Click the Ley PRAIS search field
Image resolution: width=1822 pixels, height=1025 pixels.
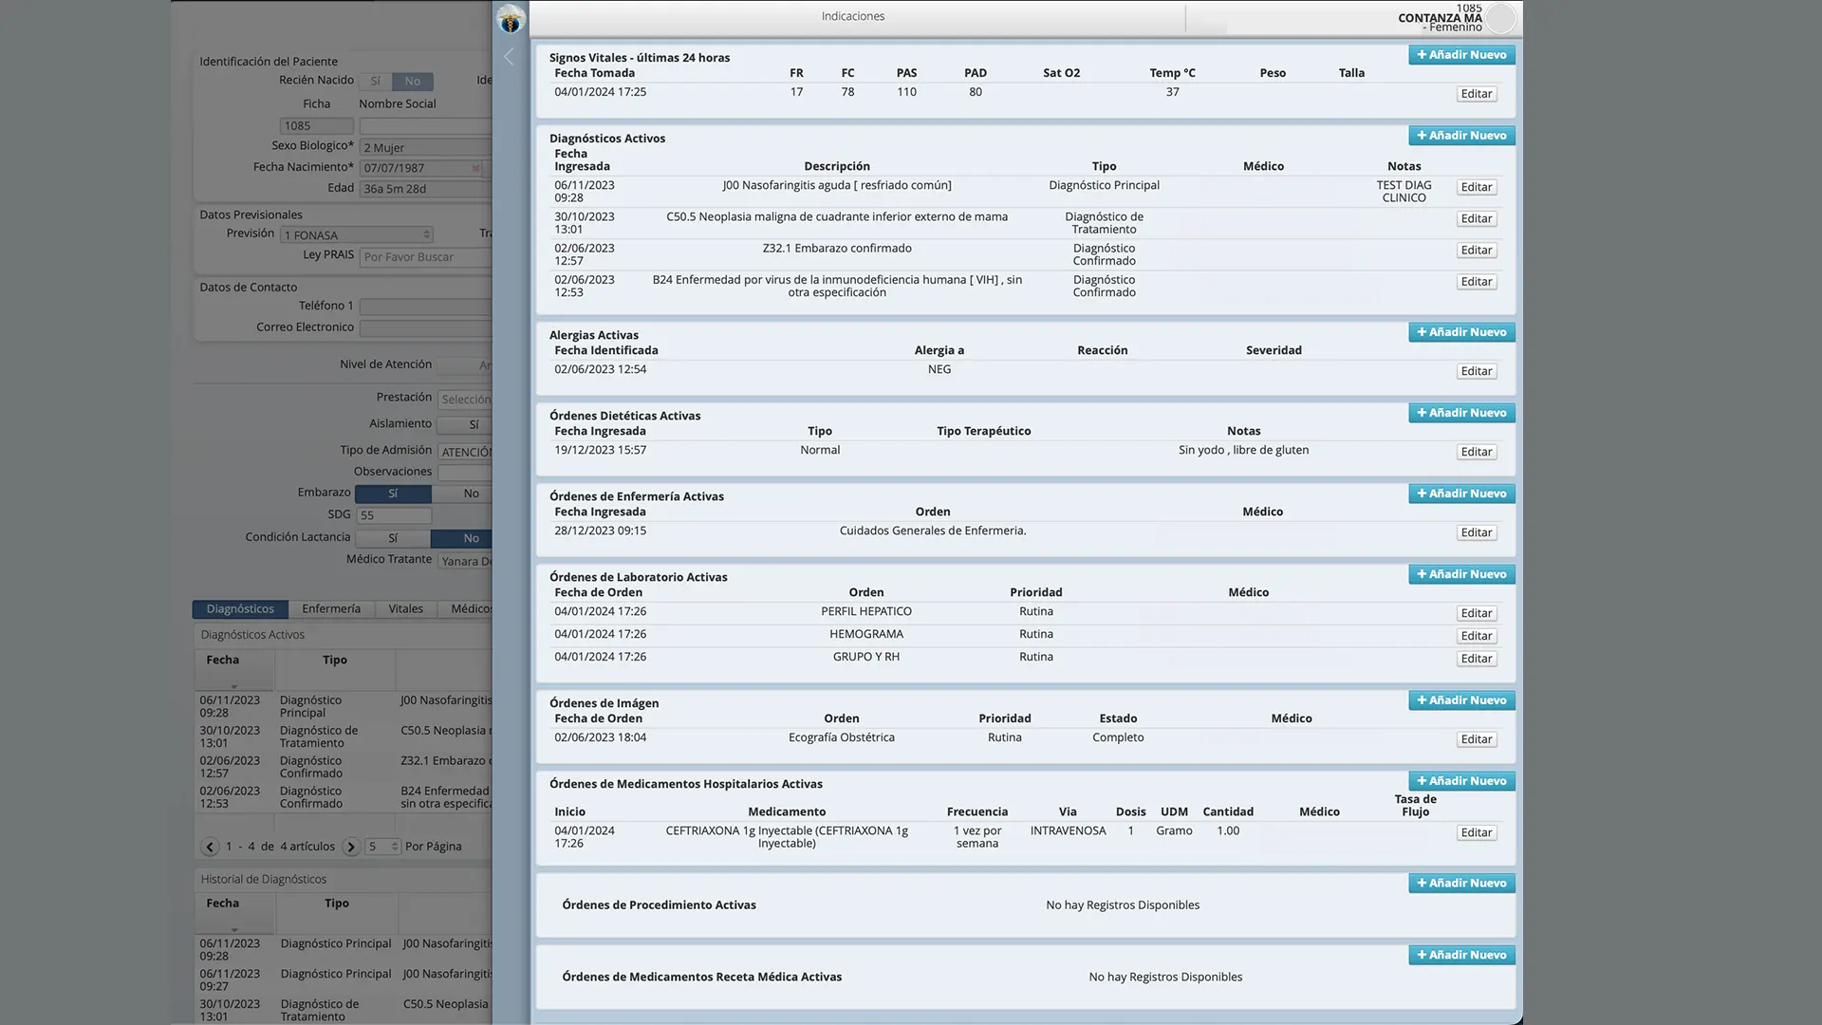(425, 257)
